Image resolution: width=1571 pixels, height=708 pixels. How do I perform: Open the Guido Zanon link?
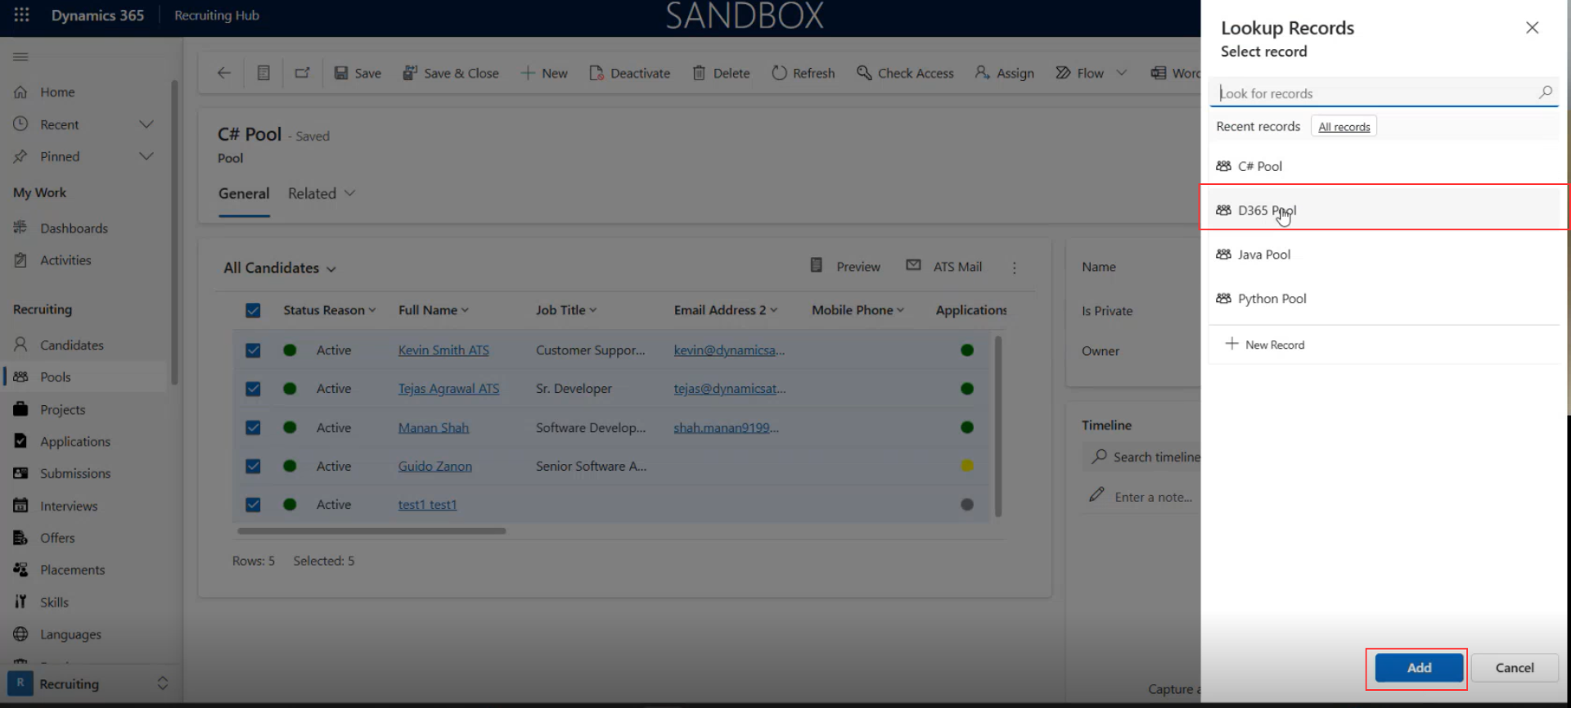(435, 466)
